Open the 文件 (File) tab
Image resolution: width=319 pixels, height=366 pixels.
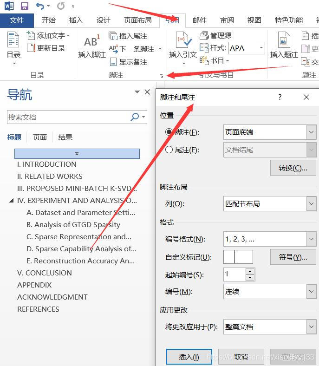point(17,20)
